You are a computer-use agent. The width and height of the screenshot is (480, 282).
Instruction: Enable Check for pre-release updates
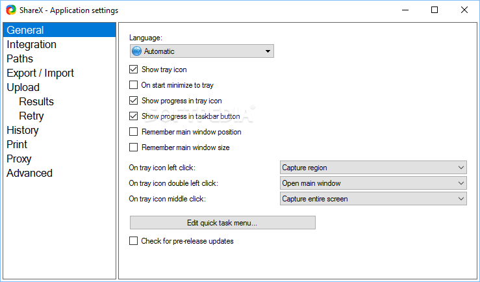[x=133, y=241]
